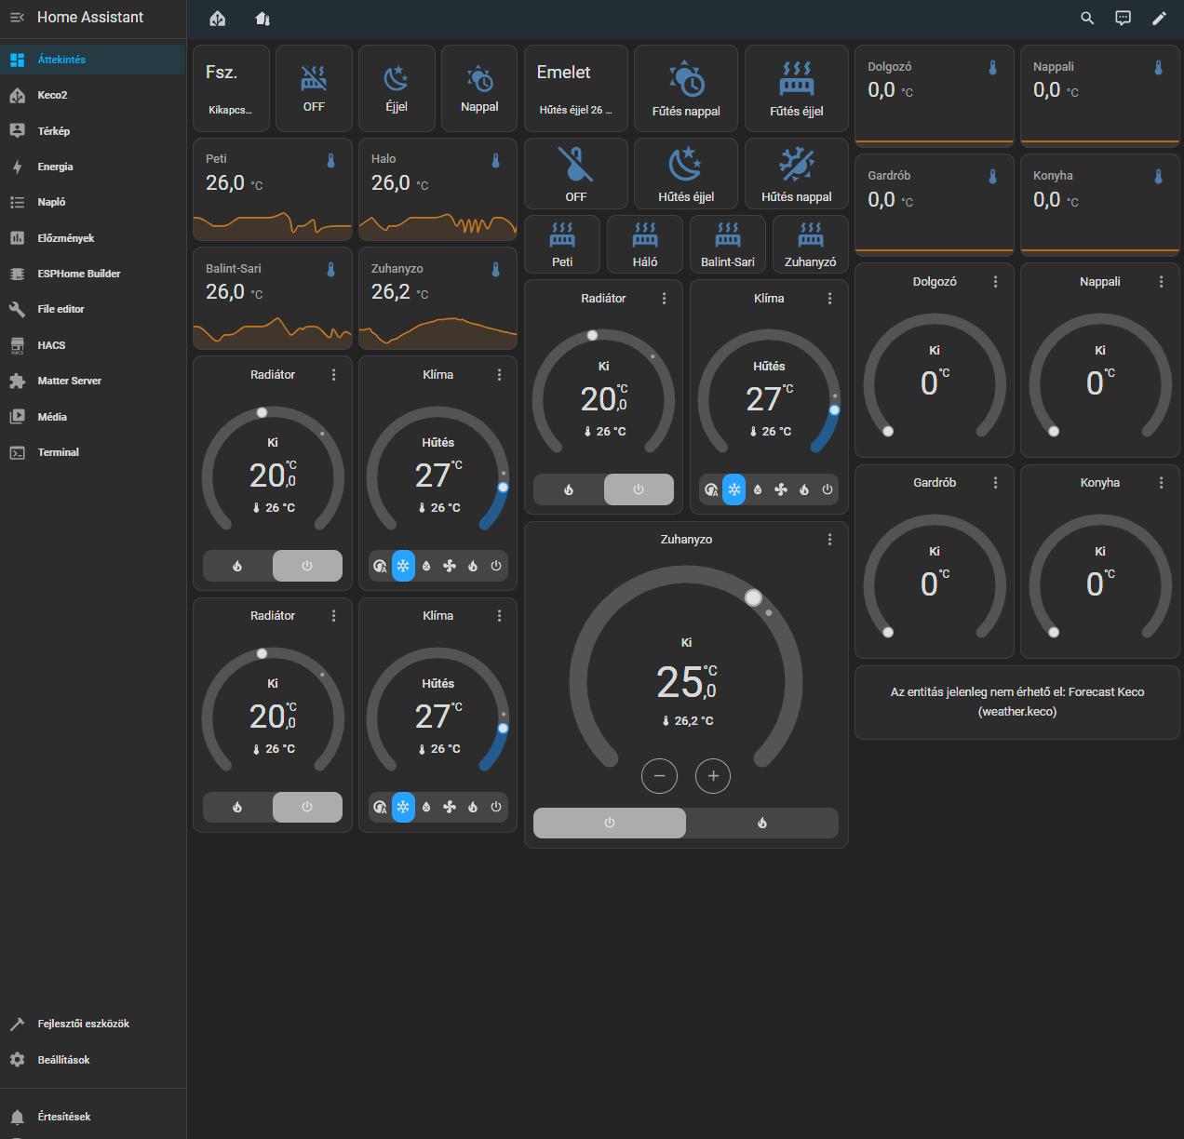1184x1139 pixels.
Task: Click the Peti radiator button
Action: (562, 245)
